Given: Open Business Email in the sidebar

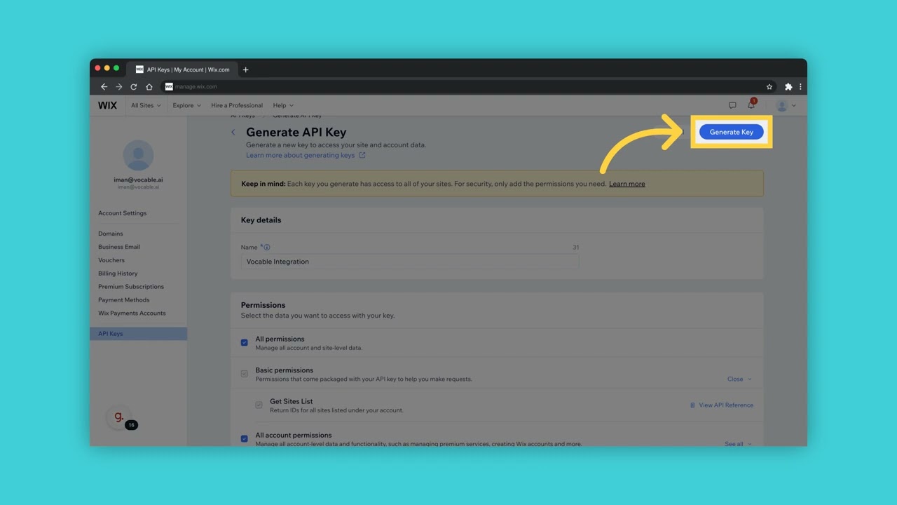Looking at the screenshot, I should click(119, 247).
